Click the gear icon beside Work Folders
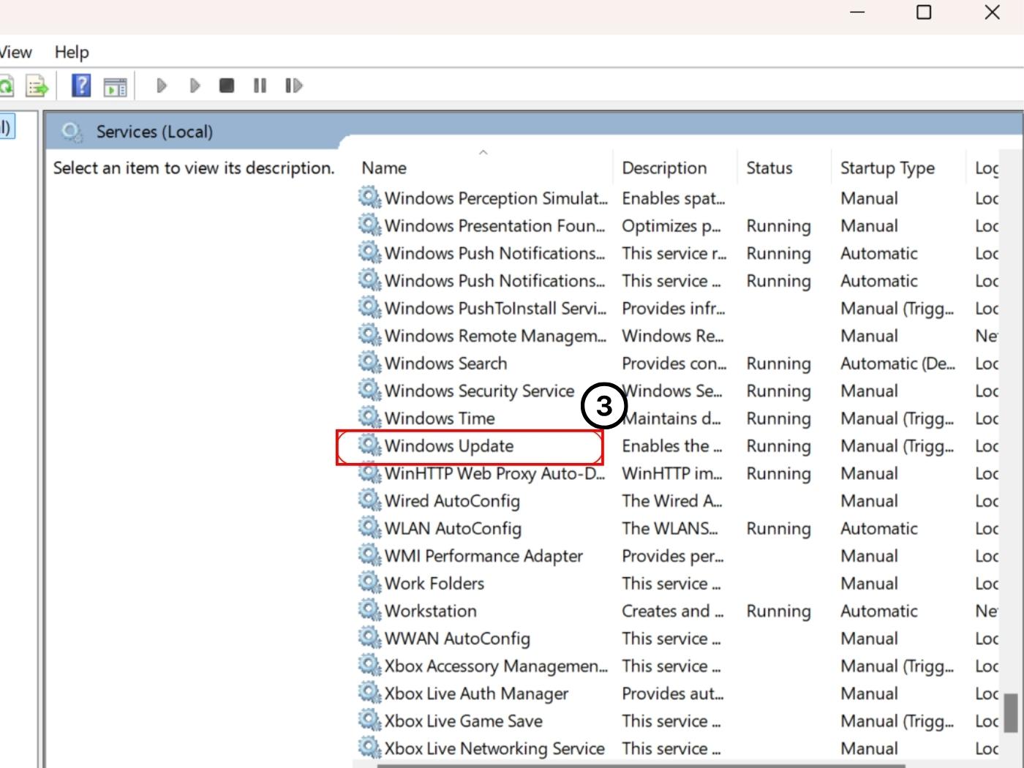1024x768 pixels. 369,583
